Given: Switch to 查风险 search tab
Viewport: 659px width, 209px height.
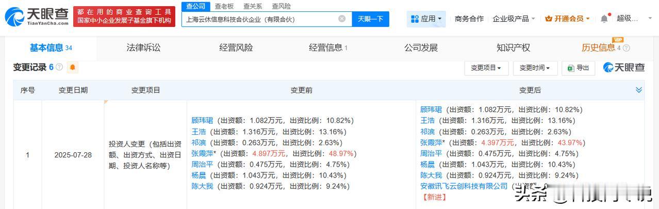Looking at the screenshot, I should (281, 6).
